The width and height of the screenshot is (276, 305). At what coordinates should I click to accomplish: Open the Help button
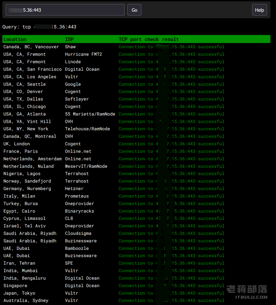[259, 10]
